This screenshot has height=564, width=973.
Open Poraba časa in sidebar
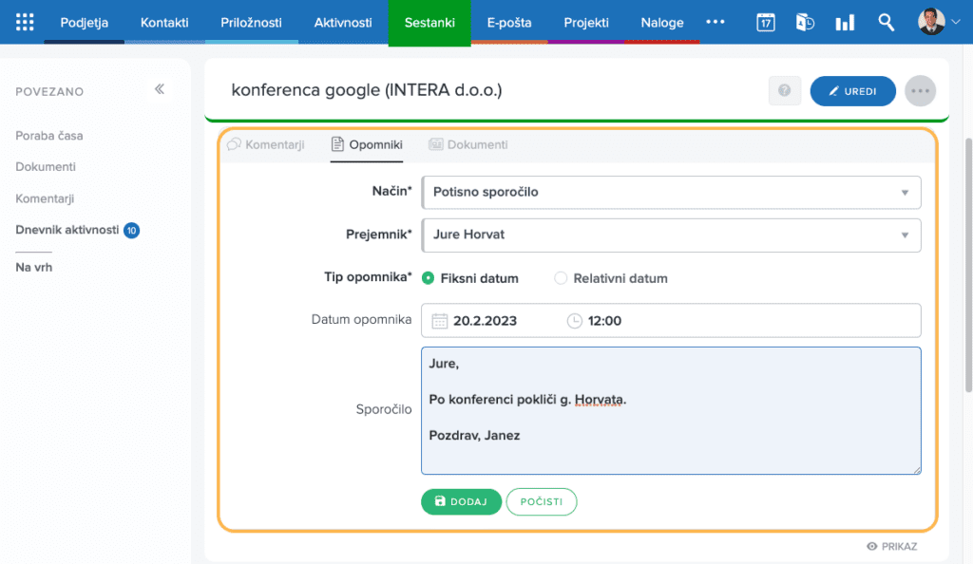(49, 136)
